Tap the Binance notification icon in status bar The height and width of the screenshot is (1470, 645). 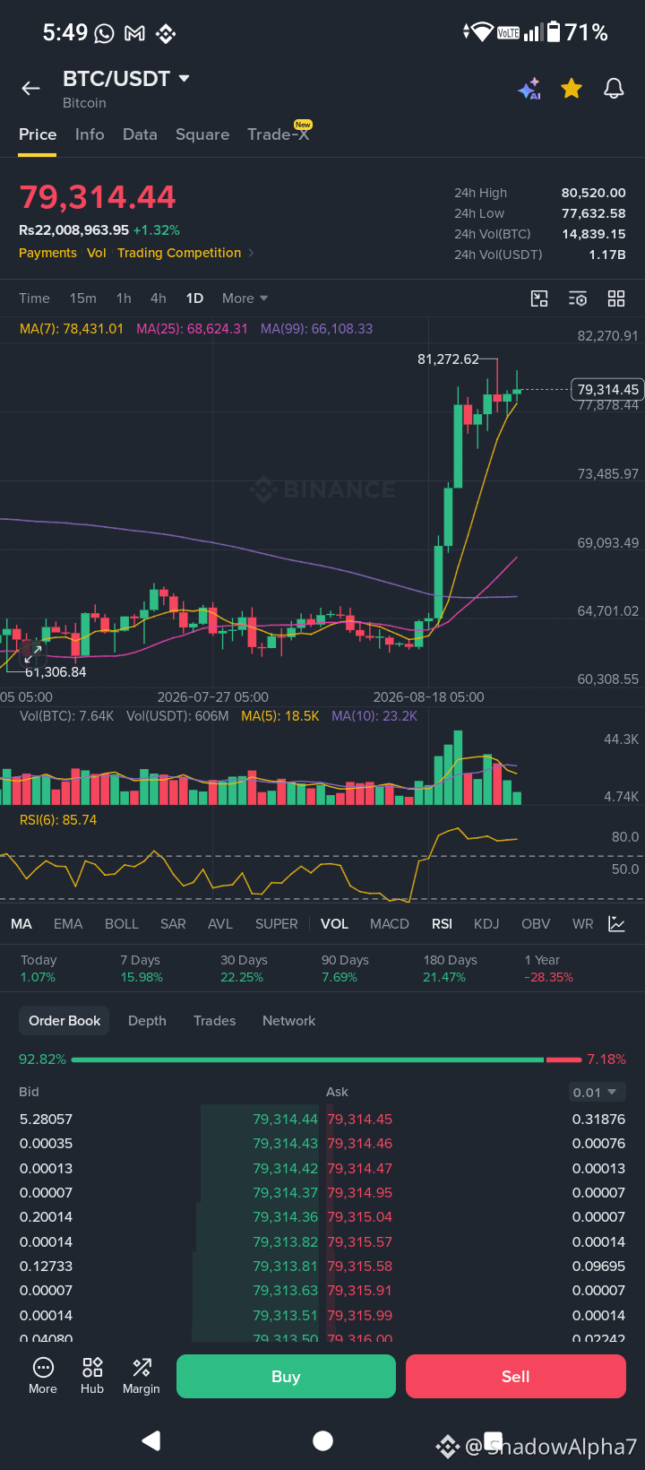click(x=166, y=34)
